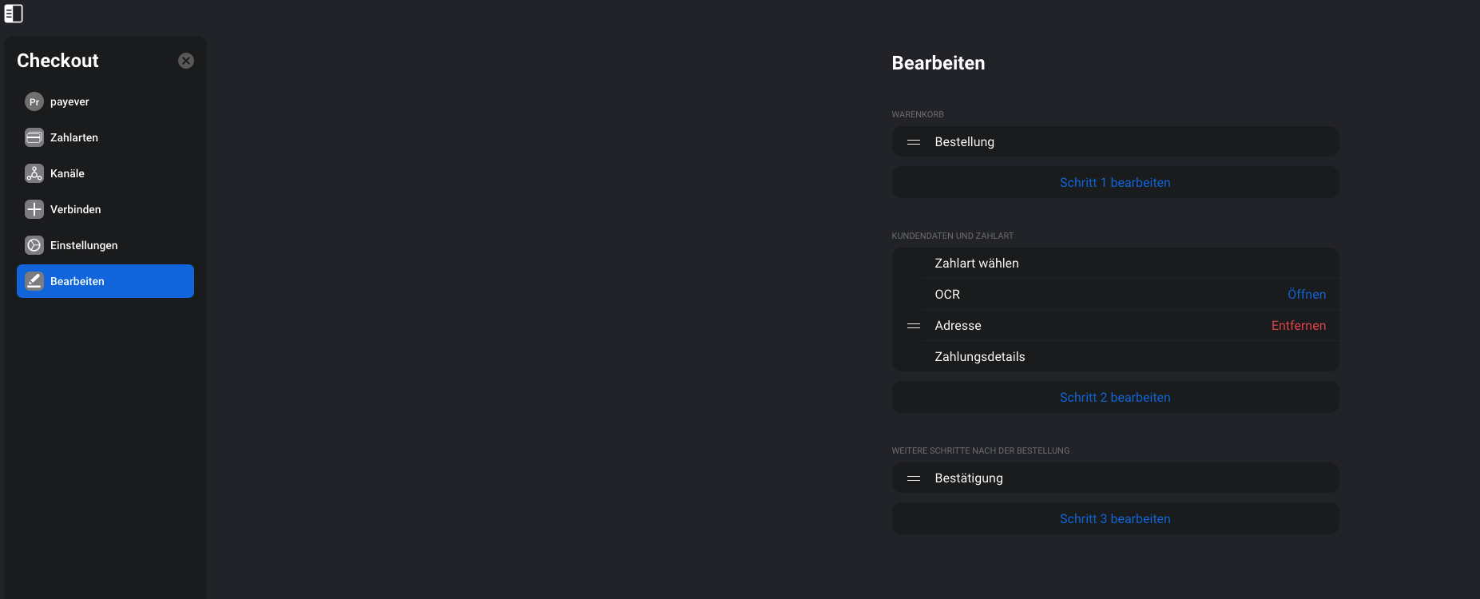This screenshot has width=1480, height=599.
Task: Click the Checkout sidebar title
Action: (x=58, y=61)
